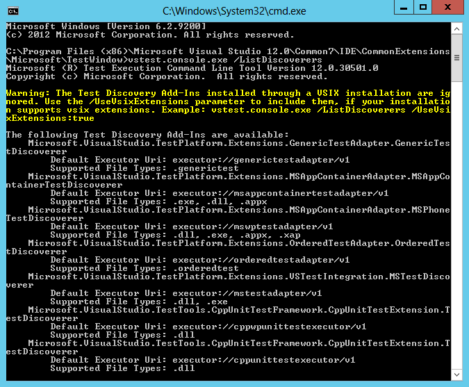Click the 'MSAppContainerAdapter.MSPhone' discoverer line

pos(239,210)
